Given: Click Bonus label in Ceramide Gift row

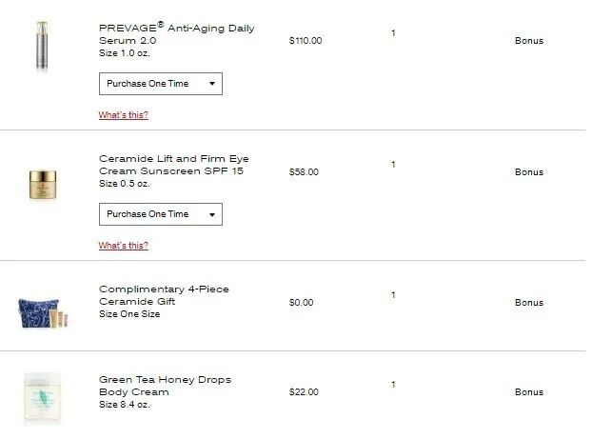Looking at the screenshot, I should [x=528, y=303].
